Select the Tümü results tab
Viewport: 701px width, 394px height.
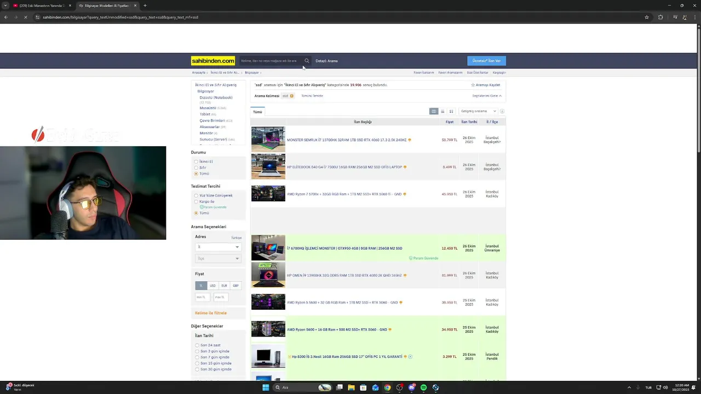pyautogui.click(x=257, y=112)
